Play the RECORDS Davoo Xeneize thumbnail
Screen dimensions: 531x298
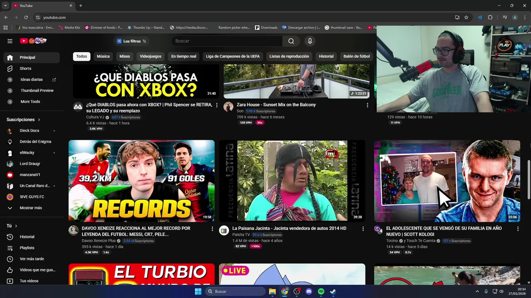[141, 181]
